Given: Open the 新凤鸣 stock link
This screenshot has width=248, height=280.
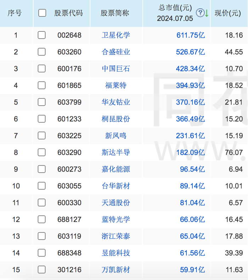Looking at the screenshot, I should [116, 136].
